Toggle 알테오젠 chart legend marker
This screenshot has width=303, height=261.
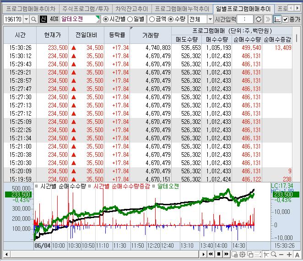coord(153,186)
